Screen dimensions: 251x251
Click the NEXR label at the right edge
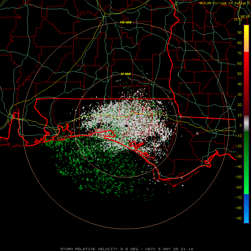pyautogui.click(x=245, y=17)
